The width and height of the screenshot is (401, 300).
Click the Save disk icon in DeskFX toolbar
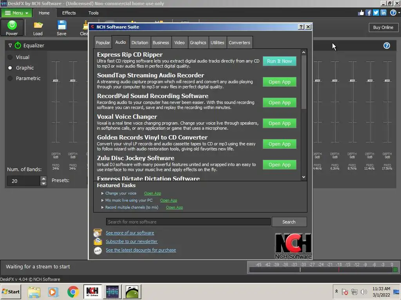click(61, 25)
